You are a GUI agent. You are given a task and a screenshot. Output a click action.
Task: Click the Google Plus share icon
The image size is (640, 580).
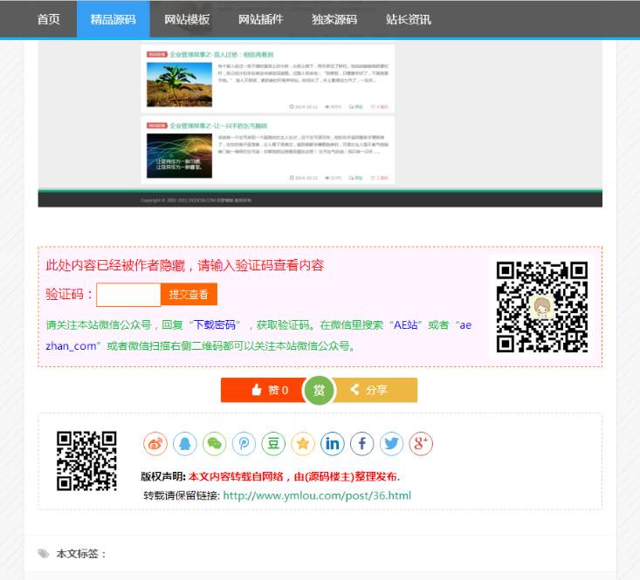coord(421,444)
